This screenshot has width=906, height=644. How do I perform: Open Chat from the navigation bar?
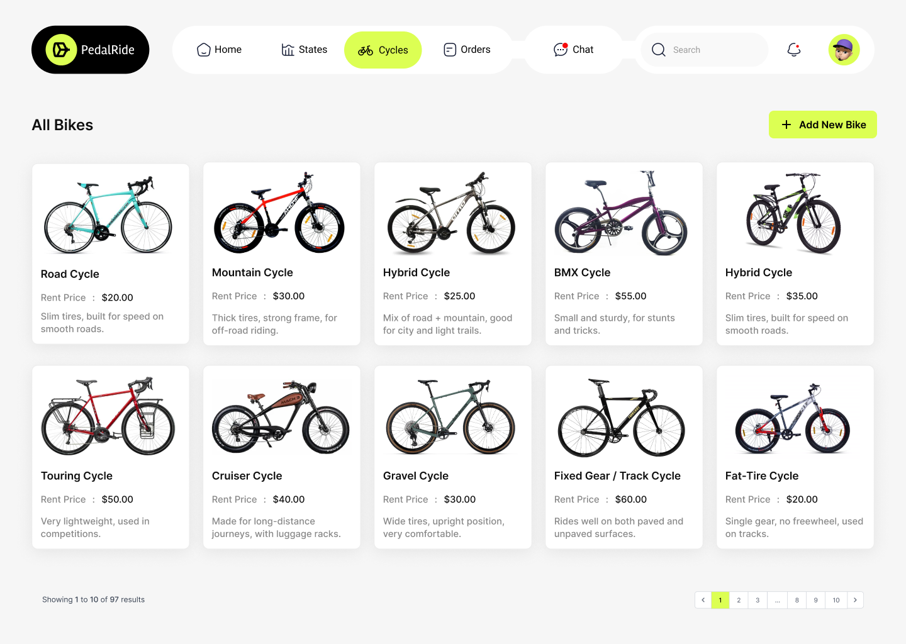pos(573,50)
